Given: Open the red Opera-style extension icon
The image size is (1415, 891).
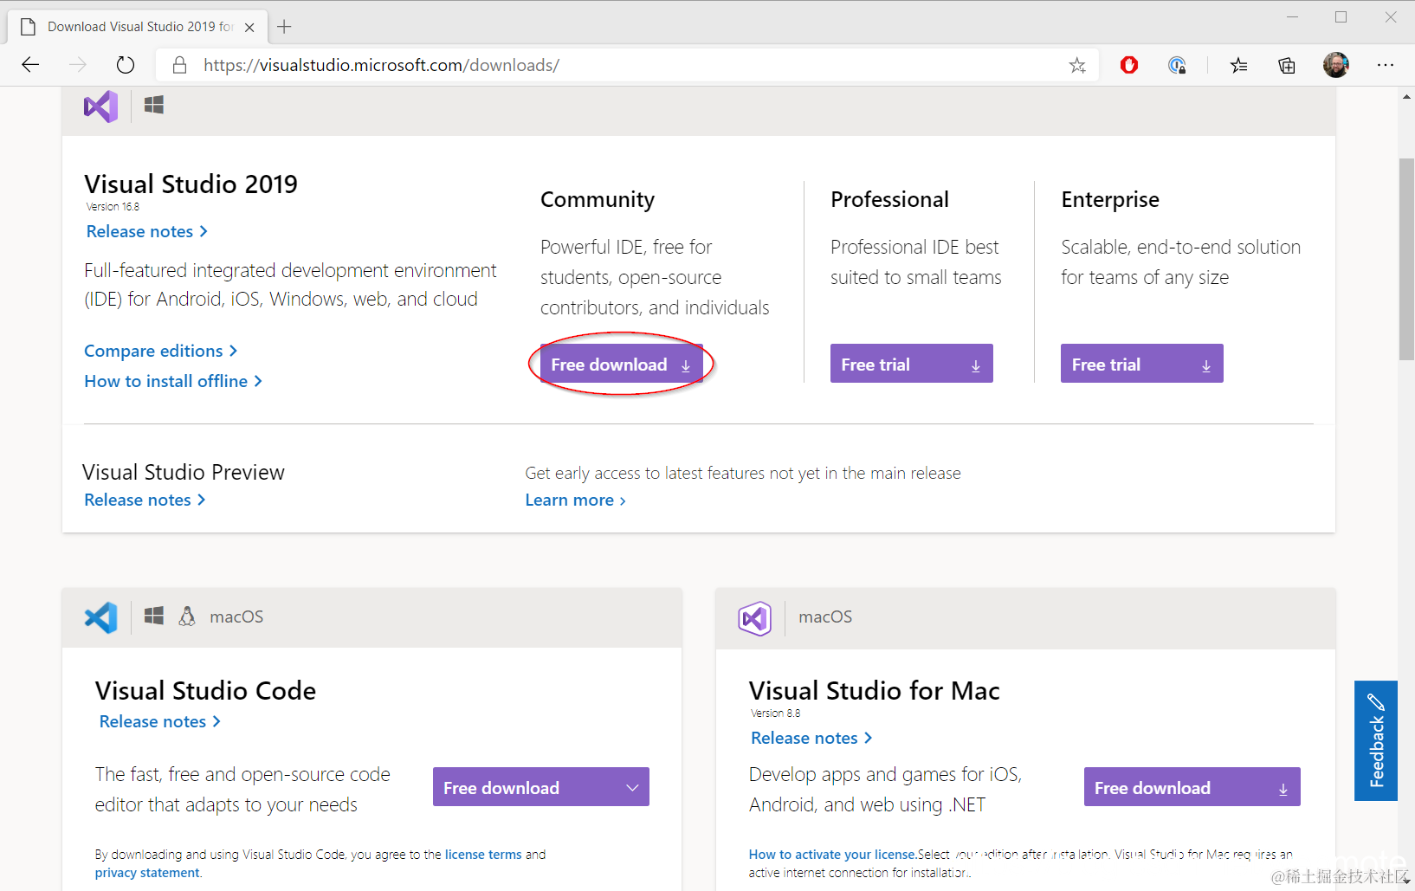Looking at the screenshot, I should coord(1129,65).
